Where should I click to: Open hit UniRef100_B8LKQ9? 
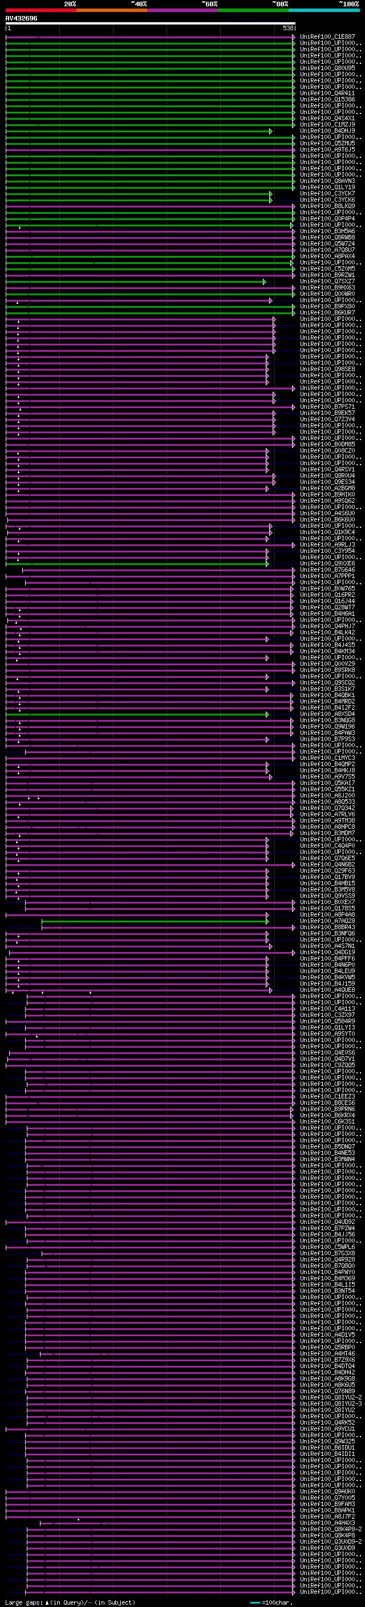tap(327, 206)
